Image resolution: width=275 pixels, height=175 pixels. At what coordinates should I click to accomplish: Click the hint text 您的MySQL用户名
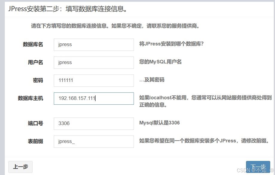pos(160,62)
